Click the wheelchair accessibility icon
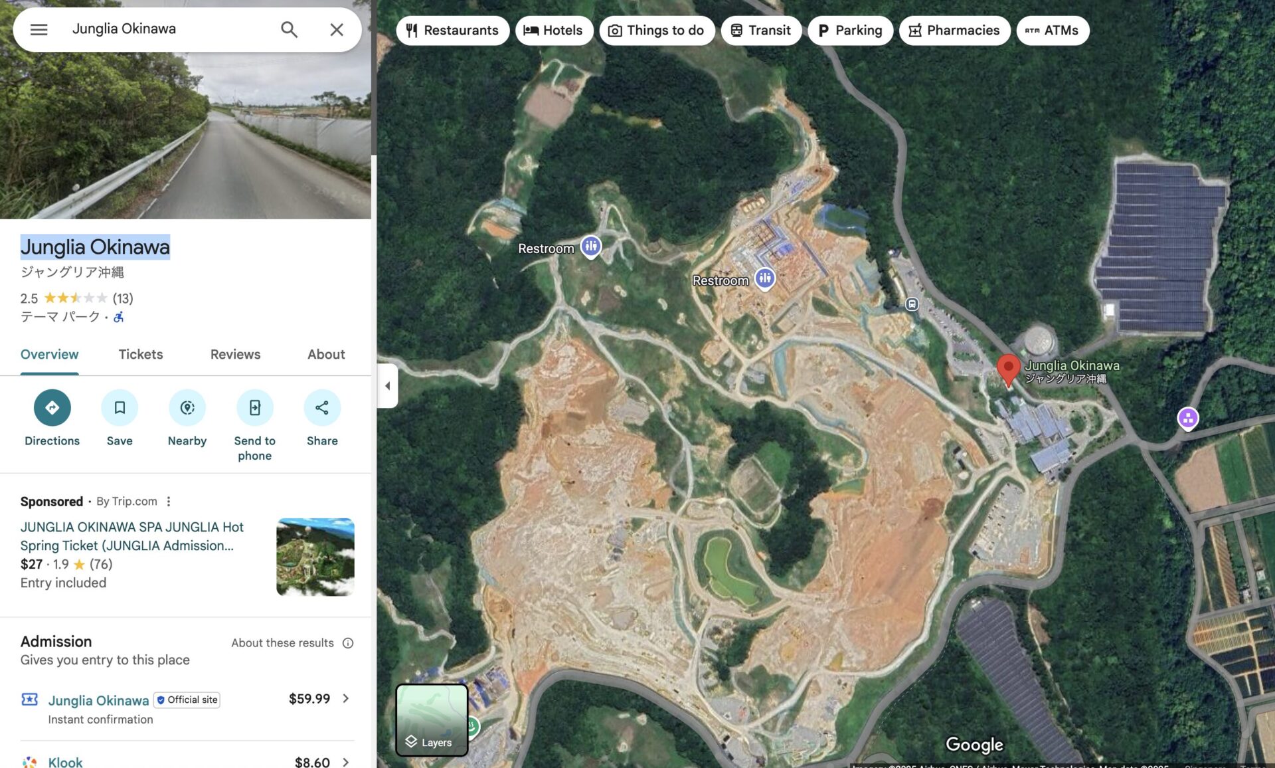1275x768 pixels. [119, 318]
